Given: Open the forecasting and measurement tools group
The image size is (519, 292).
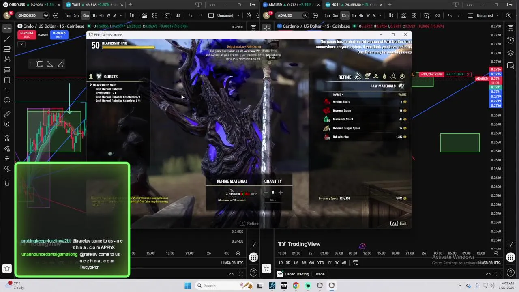Looking at the screenshot, I should pos(7,70).
